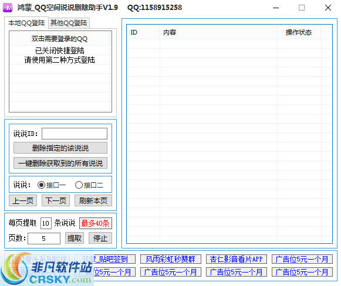Click the 停止 button
This screenshot has width=341, height=286.
coord(100,238)
